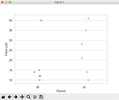
Task: Go back to previous view arrow
Action: coord(10,97)
